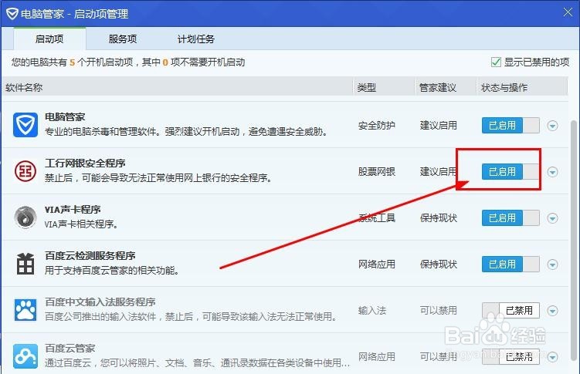The image size is (580, 374).
Task: Click the 管家建议 column header
Action: pos(446,87)
